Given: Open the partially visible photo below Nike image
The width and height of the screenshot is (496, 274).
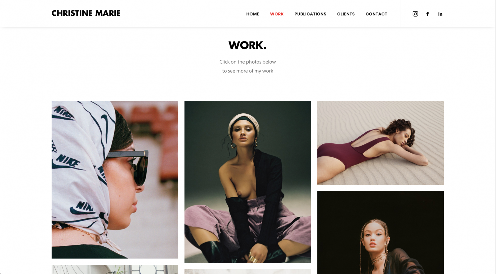Looking at the screenshot, I should point(115,269).
